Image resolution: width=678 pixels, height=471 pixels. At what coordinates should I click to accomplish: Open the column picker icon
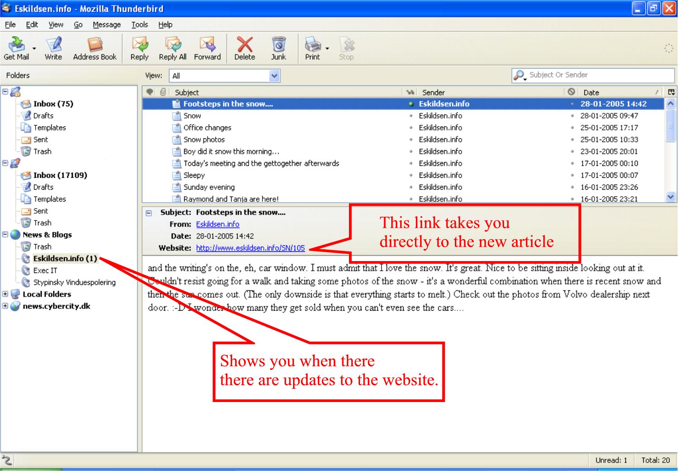coord(671,92)
